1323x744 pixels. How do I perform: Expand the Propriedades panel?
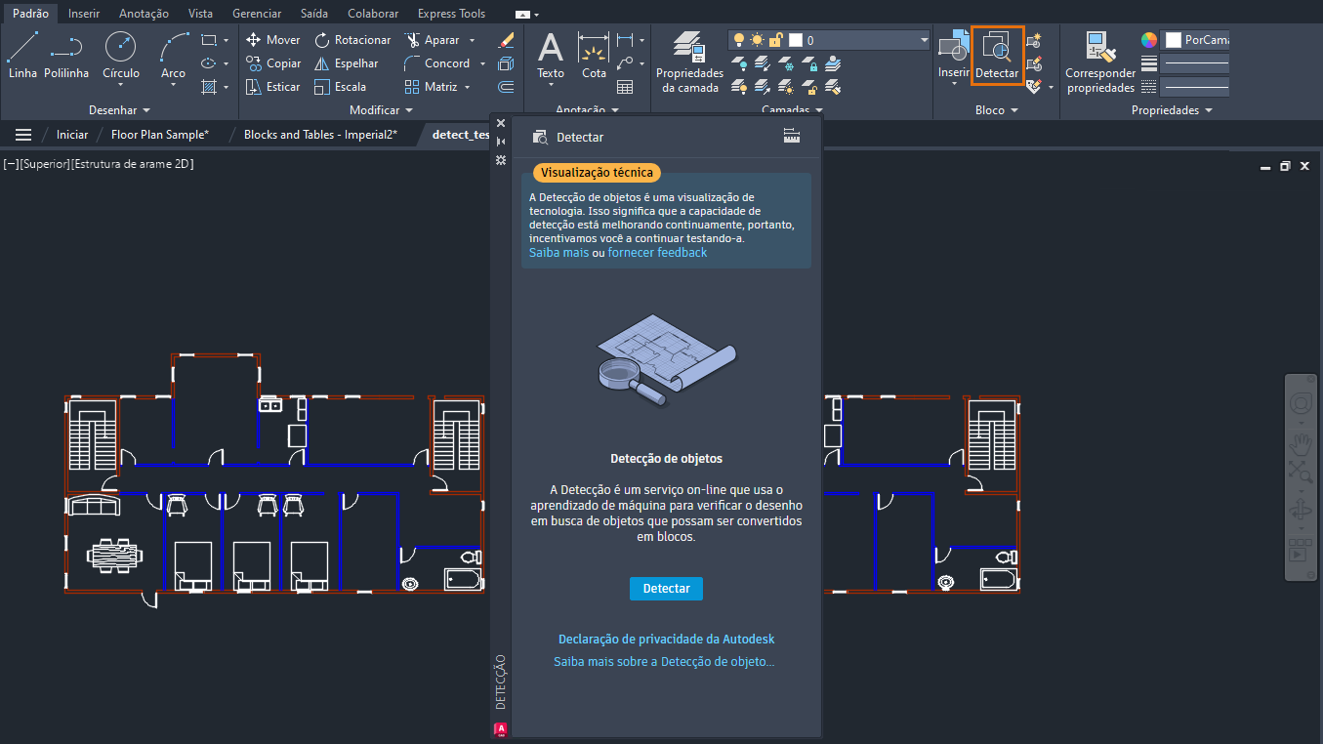1172,110
